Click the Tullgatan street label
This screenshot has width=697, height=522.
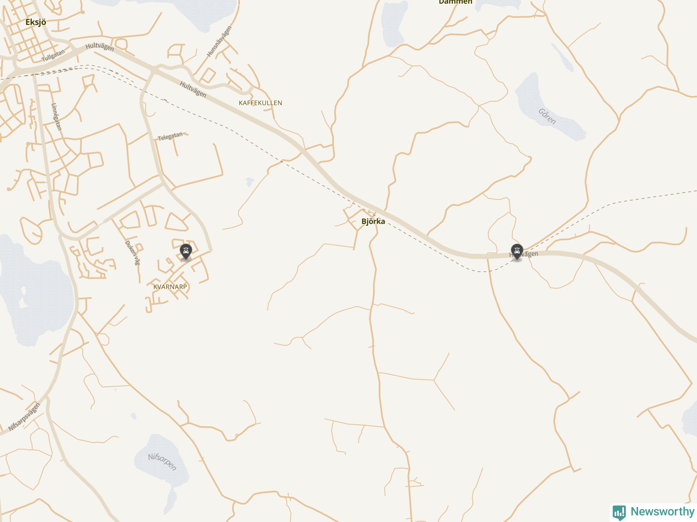[53, 55]
